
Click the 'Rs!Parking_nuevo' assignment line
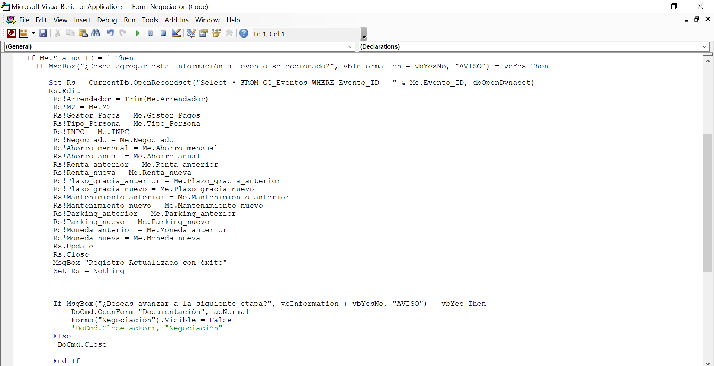pyautogui.click(x=131, y=222)
